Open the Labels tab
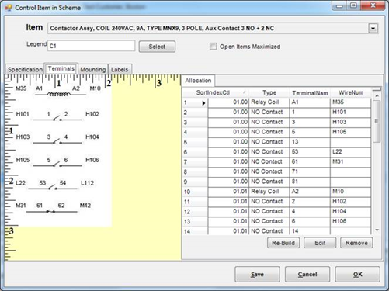The width and height of the screenshot is (389, 291). [120, 69]
